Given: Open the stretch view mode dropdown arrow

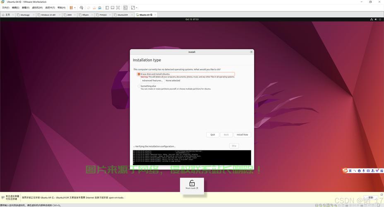Looking at the screenshot, I should [x=137, y=7].
